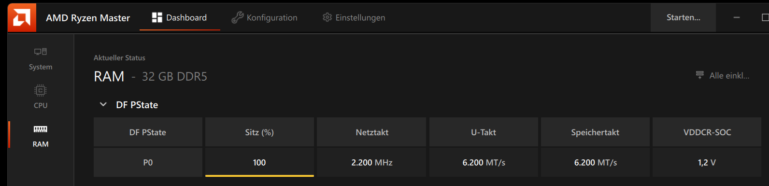
Task: Open the Starten... dropdown
Action: [683, 17]
